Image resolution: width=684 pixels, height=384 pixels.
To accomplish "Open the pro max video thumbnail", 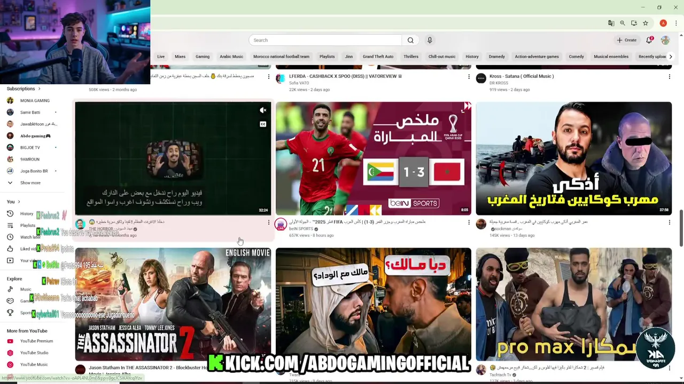I will [x=573, y=304].
